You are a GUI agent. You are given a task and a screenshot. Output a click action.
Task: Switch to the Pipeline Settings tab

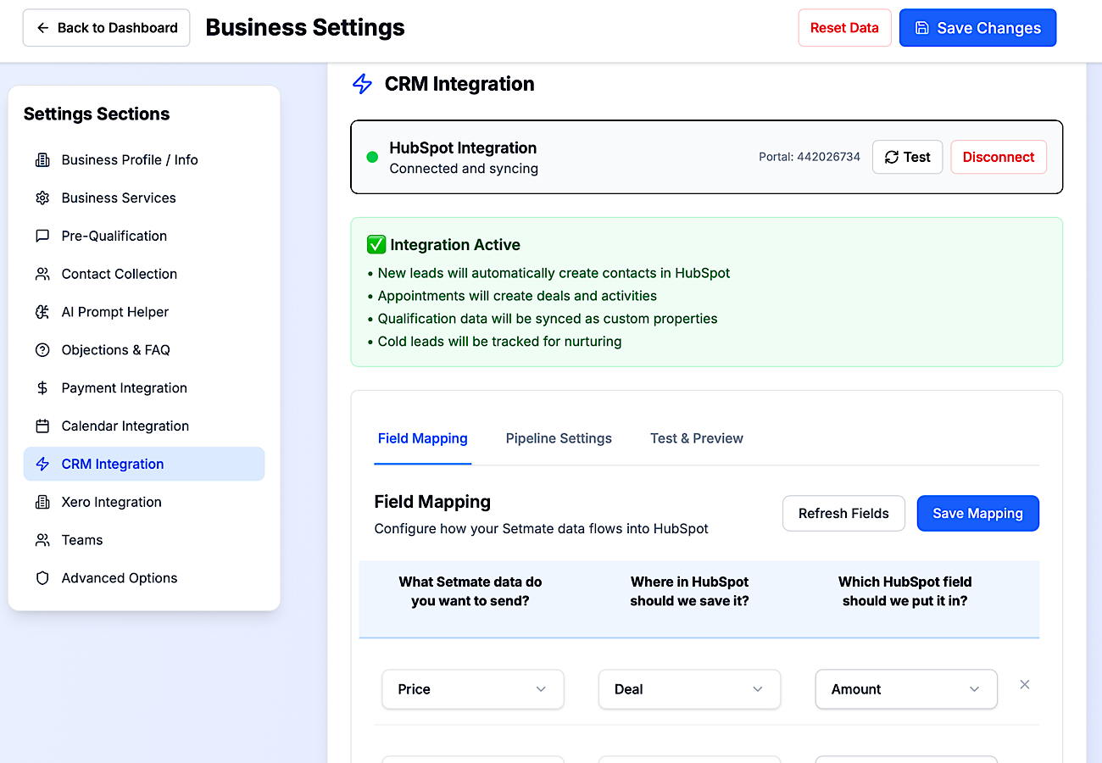click(559, 438)
